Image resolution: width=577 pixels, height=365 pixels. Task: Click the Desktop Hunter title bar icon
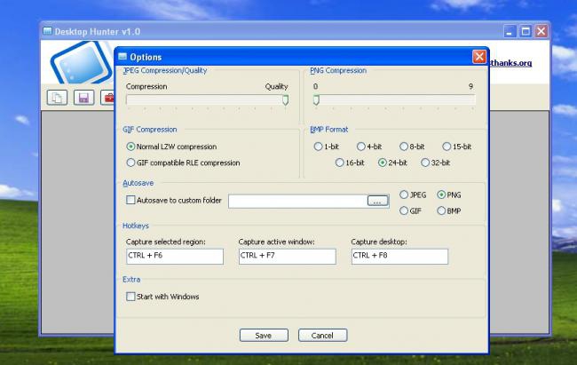(x=47, y=31)
